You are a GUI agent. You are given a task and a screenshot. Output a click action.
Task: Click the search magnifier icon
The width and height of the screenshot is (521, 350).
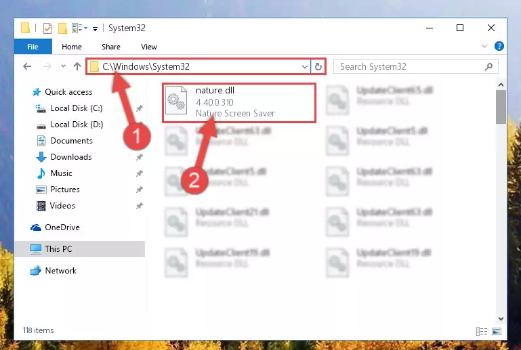488,67
